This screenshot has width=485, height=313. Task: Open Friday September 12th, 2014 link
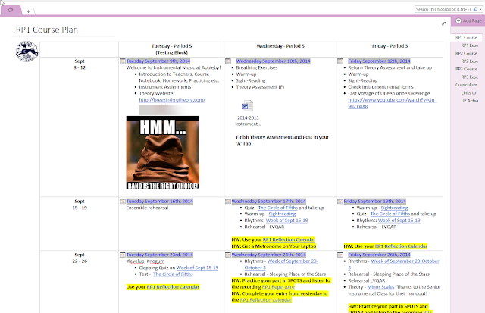pyautogui.click(x=379, y=61)
